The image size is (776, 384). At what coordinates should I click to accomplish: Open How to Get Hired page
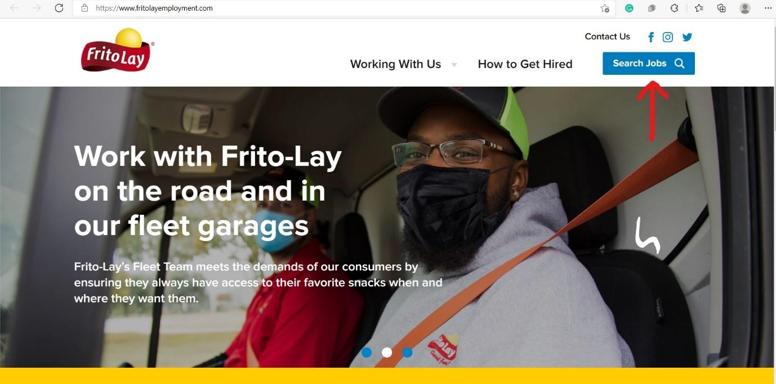(525, 64)
